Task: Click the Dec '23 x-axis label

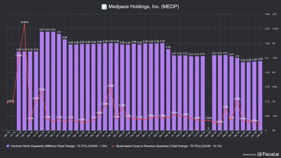Action: (x=208, y=134)
